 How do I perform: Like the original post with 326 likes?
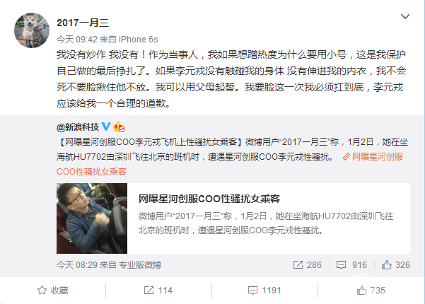(x=396, y=264)
